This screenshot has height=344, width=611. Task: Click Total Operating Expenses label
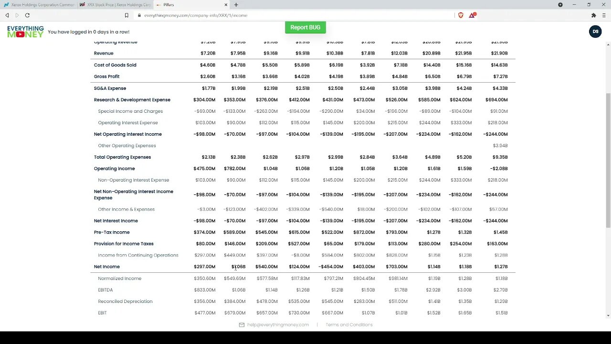122,157
